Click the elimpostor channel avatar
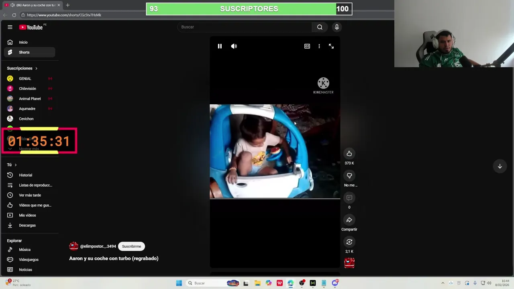Image resolution: width=514 pixels, height=289 pixels. pos(73,246)
